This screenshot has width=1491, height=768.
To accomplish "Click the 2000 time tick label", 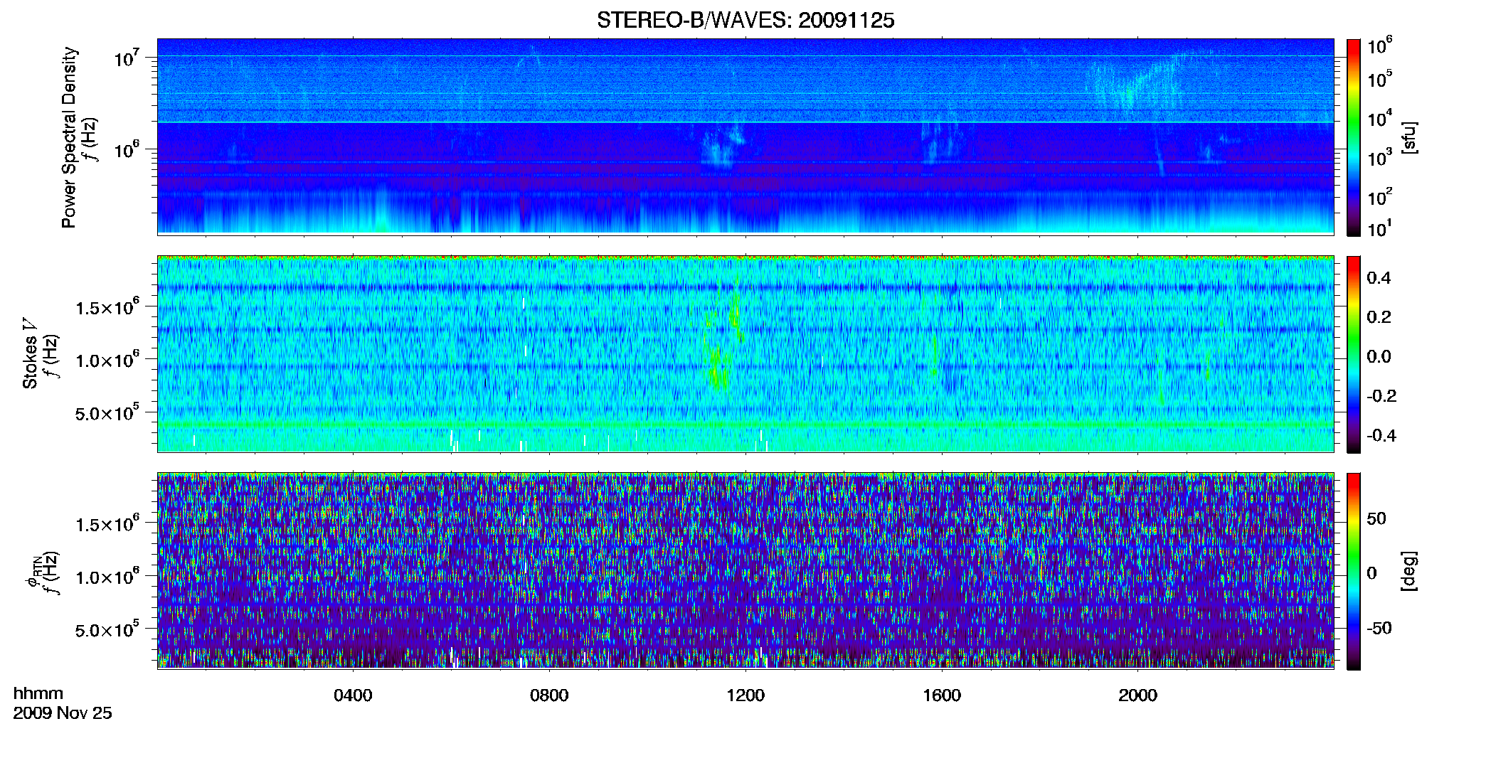I will (1137, 695).
